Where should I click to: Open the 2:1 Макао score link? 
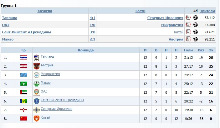92,39
